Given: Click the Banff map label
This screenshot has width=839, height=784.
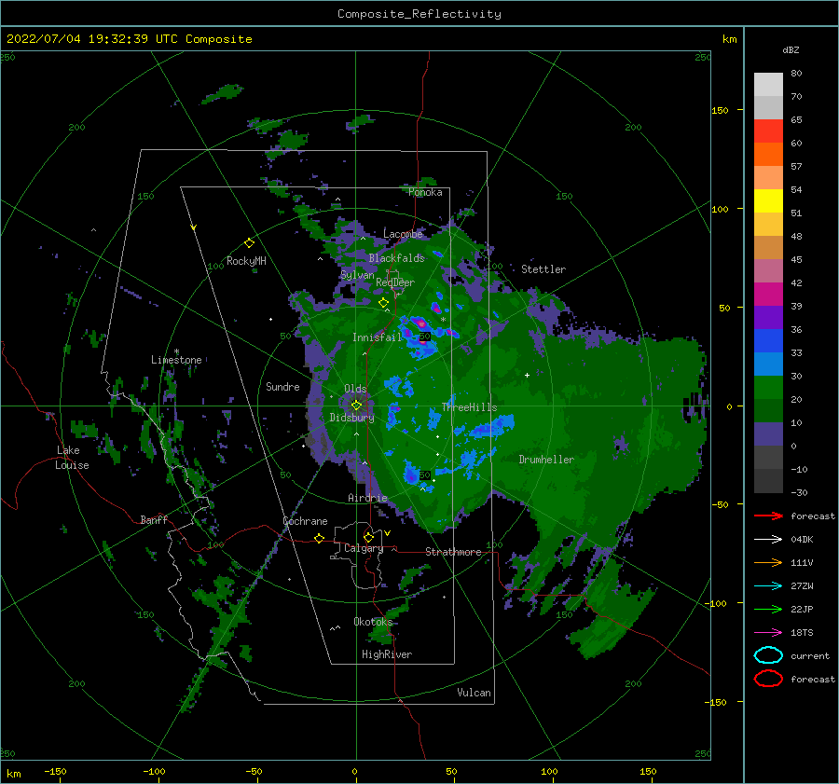Looking at the screenshot, I should (154, 519).
